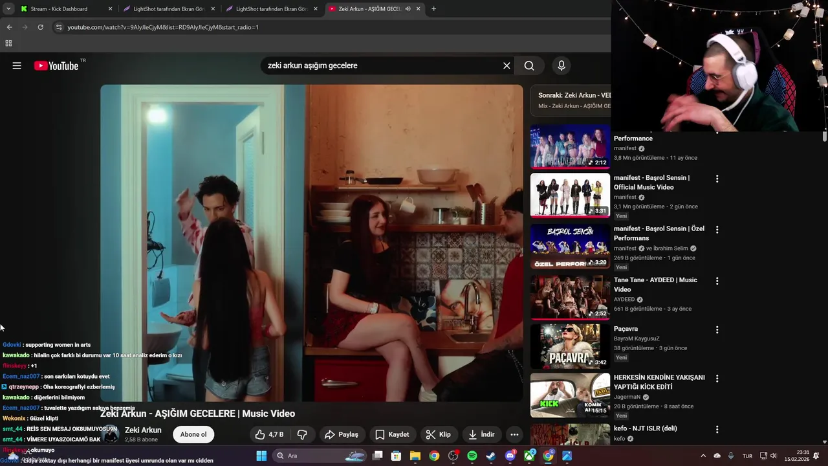Viewport: 828px width, 466px height.
Task: Open the Kick editi video thumbnail
Action: click(570, 394)
